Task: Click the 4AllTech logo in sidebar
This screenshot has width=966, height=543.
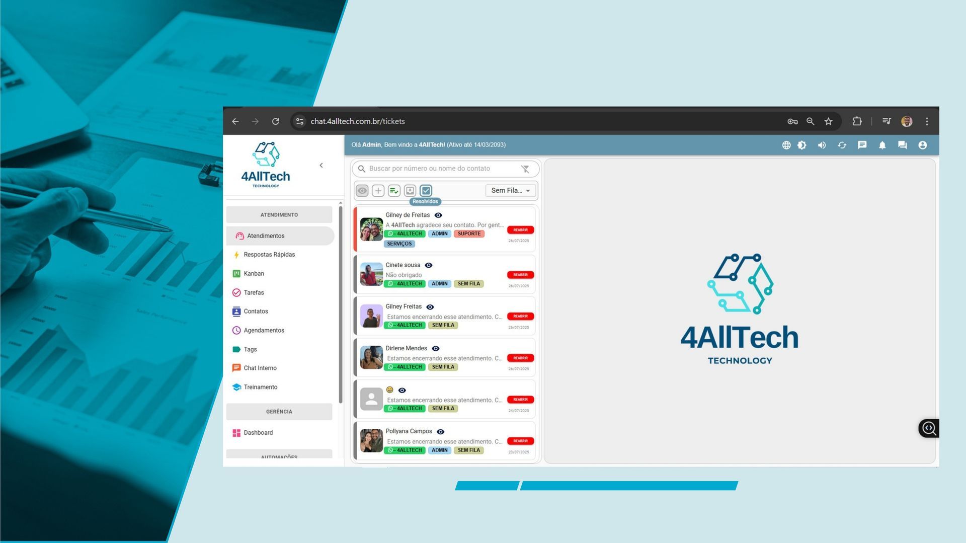Action: (266, 165)
